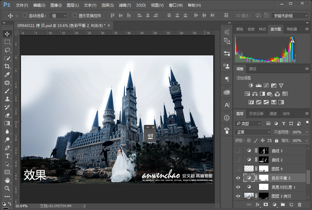The height and width of the screenshot is (210, 312).
Task: Open the Creative Cloud libraries panel icon
Action: [x=227, y=92]
